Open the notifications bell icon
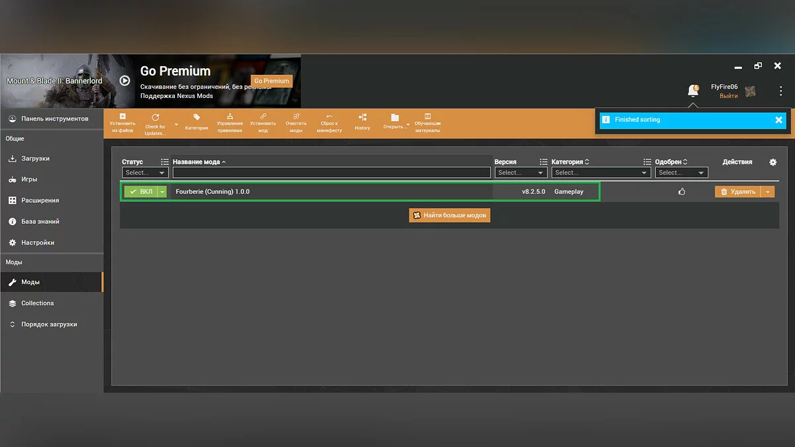This screenshot has height=447, width=795. [693, 91]
